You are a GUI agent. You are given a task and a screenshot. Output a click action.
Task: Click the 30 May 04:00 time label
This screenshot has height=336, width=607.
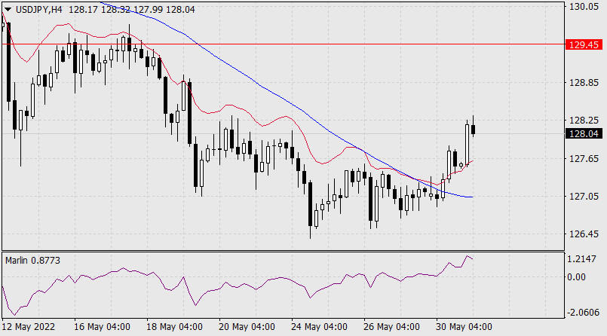464,327
